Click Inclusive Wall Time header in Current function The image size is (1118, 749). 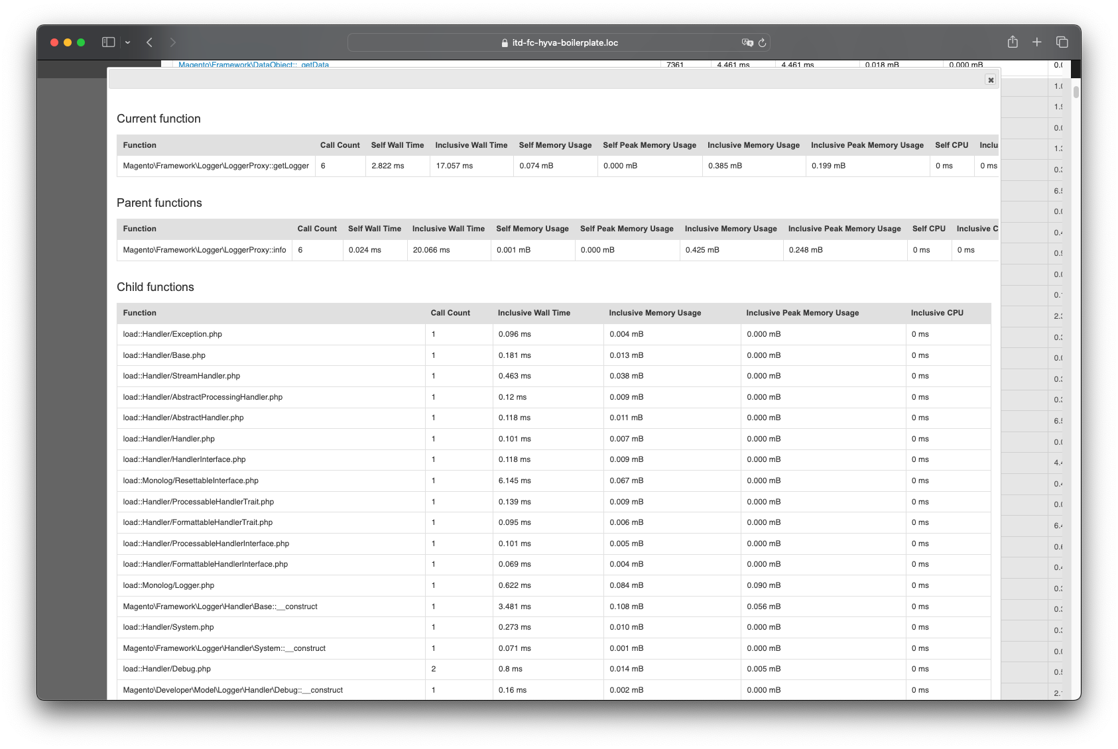(x=471, y=145)
